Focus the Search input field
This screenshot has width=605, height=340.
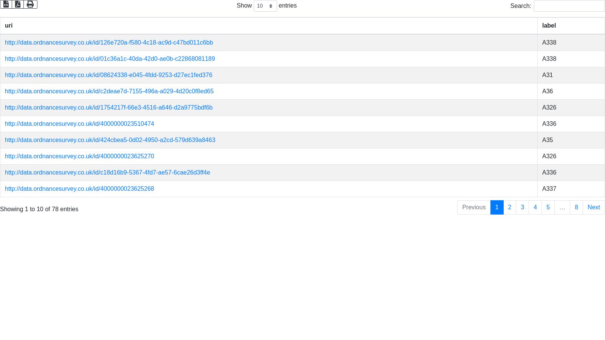pos(569,6)
